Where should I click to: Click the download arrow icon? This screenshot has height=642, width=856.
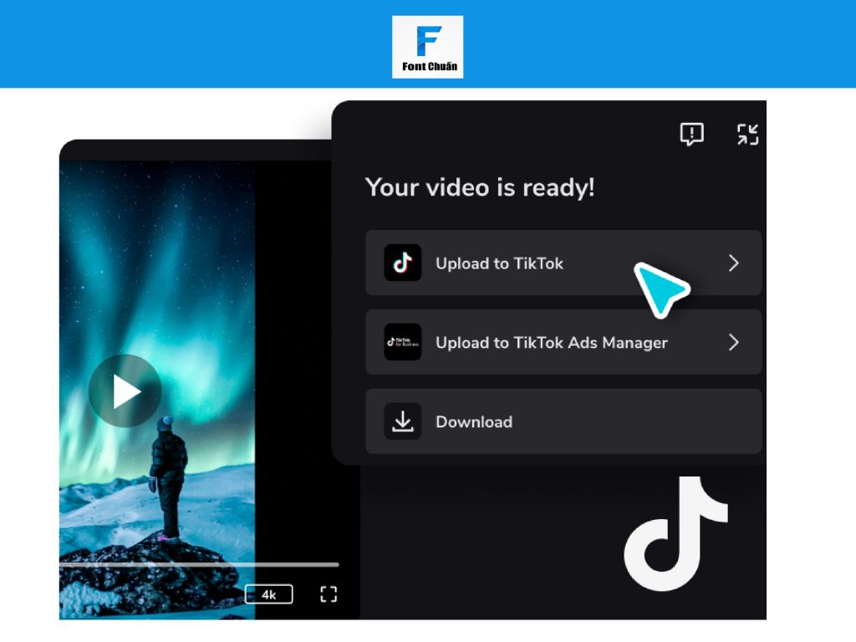click(x=402, y=421)
